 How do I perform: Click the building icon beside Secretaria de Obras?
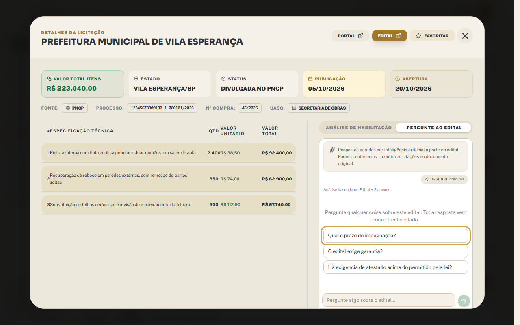click(294, 108)
